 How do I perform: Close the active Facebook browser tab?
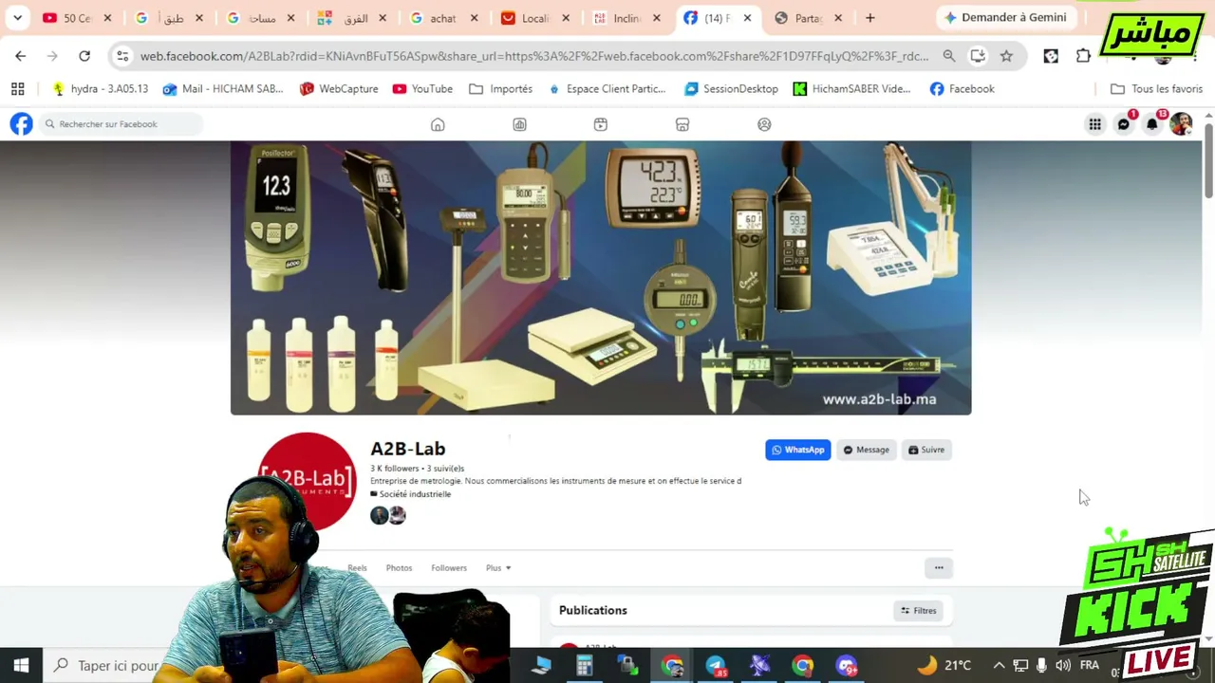point(747,18)
